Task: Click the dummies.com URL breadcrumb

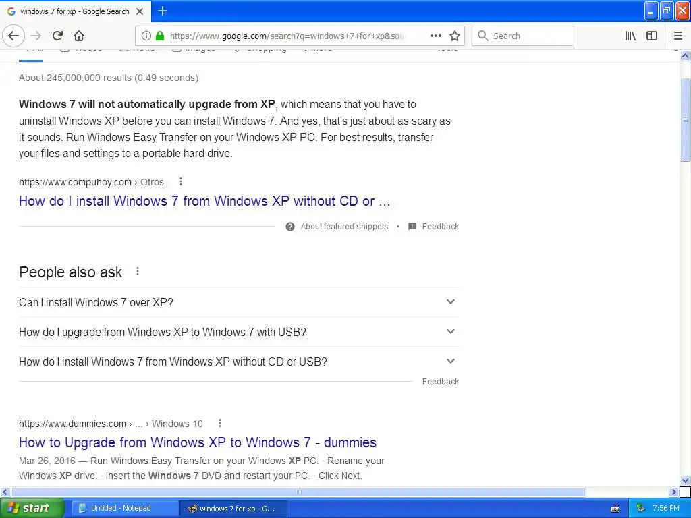Action: pyautogui.click(x=111, y=424)
